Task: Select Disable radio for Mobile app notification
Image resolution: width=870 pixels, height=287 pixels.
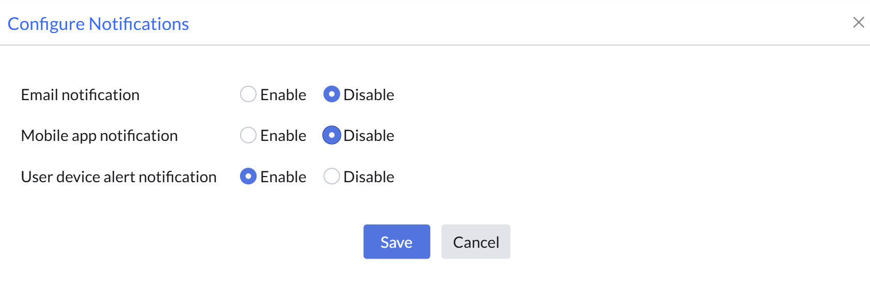Action: coord(332,135)
